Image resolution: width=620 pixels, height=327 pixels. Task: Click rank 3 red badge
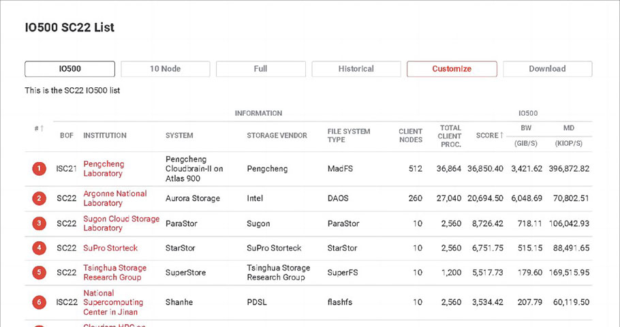(39, 223)
